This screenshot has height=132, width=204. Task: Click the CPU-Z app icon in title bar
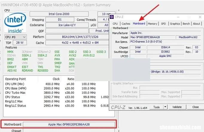pyautogui.click(x=112, y=17)
